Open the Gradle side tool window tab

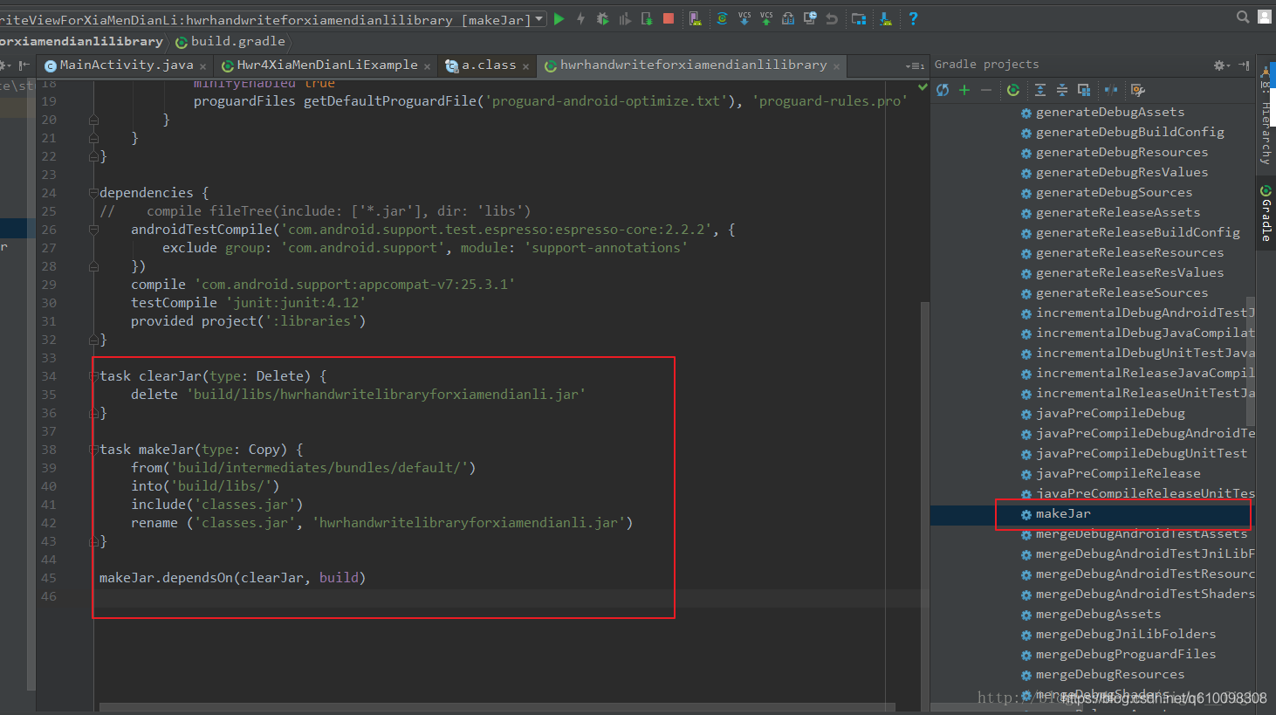[1266, 214]
